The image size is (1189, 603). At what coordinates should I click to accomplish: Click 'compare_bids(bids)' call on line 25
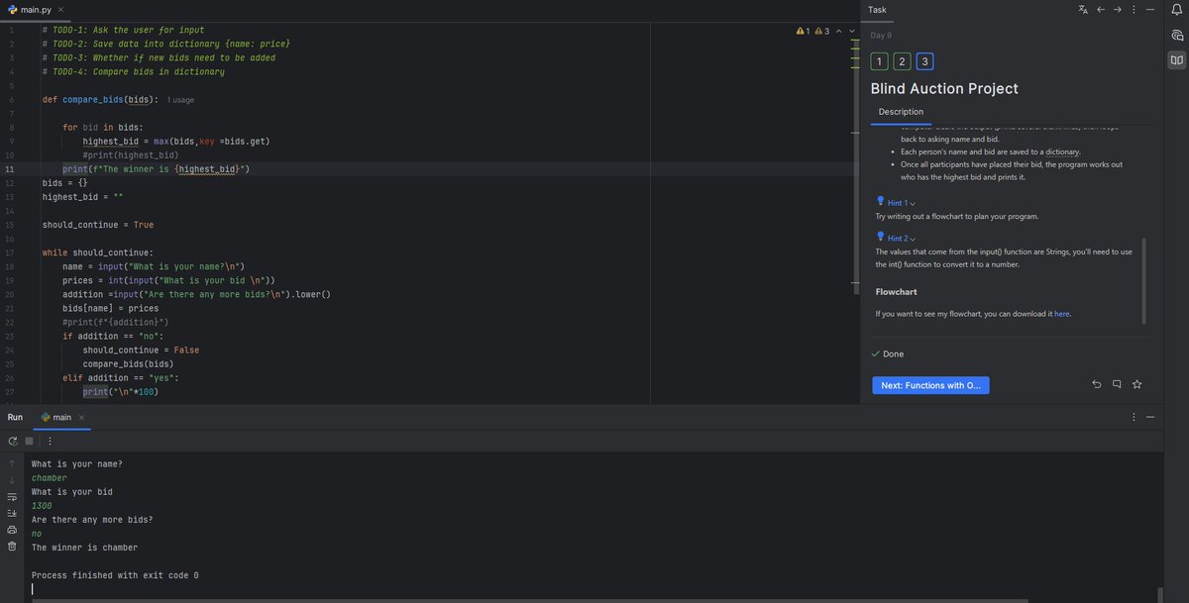128,363
